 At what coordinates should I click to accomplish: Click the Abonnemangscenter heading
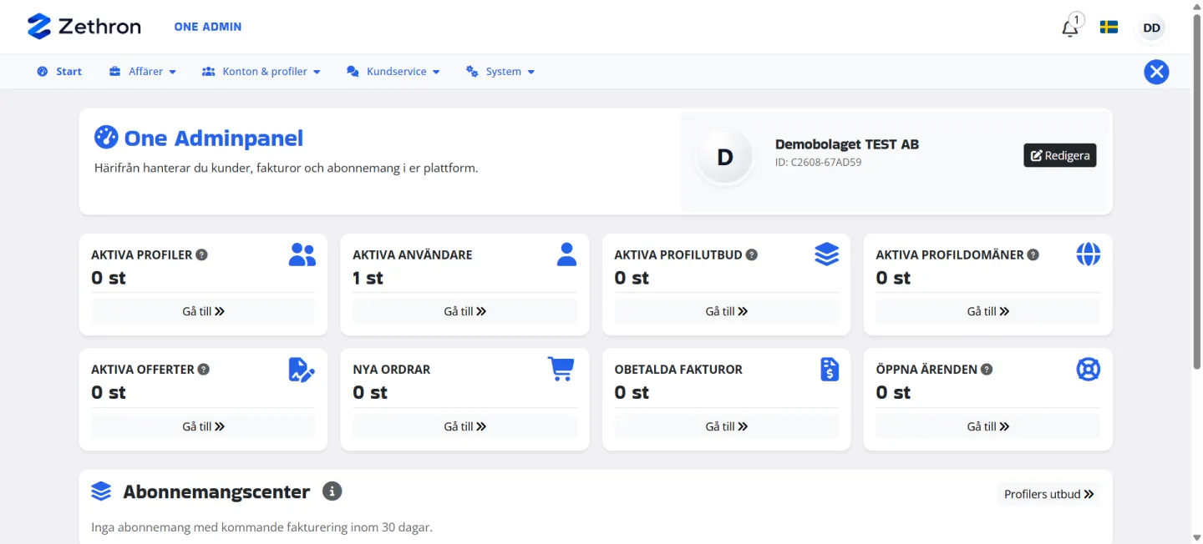pos(216,491)
